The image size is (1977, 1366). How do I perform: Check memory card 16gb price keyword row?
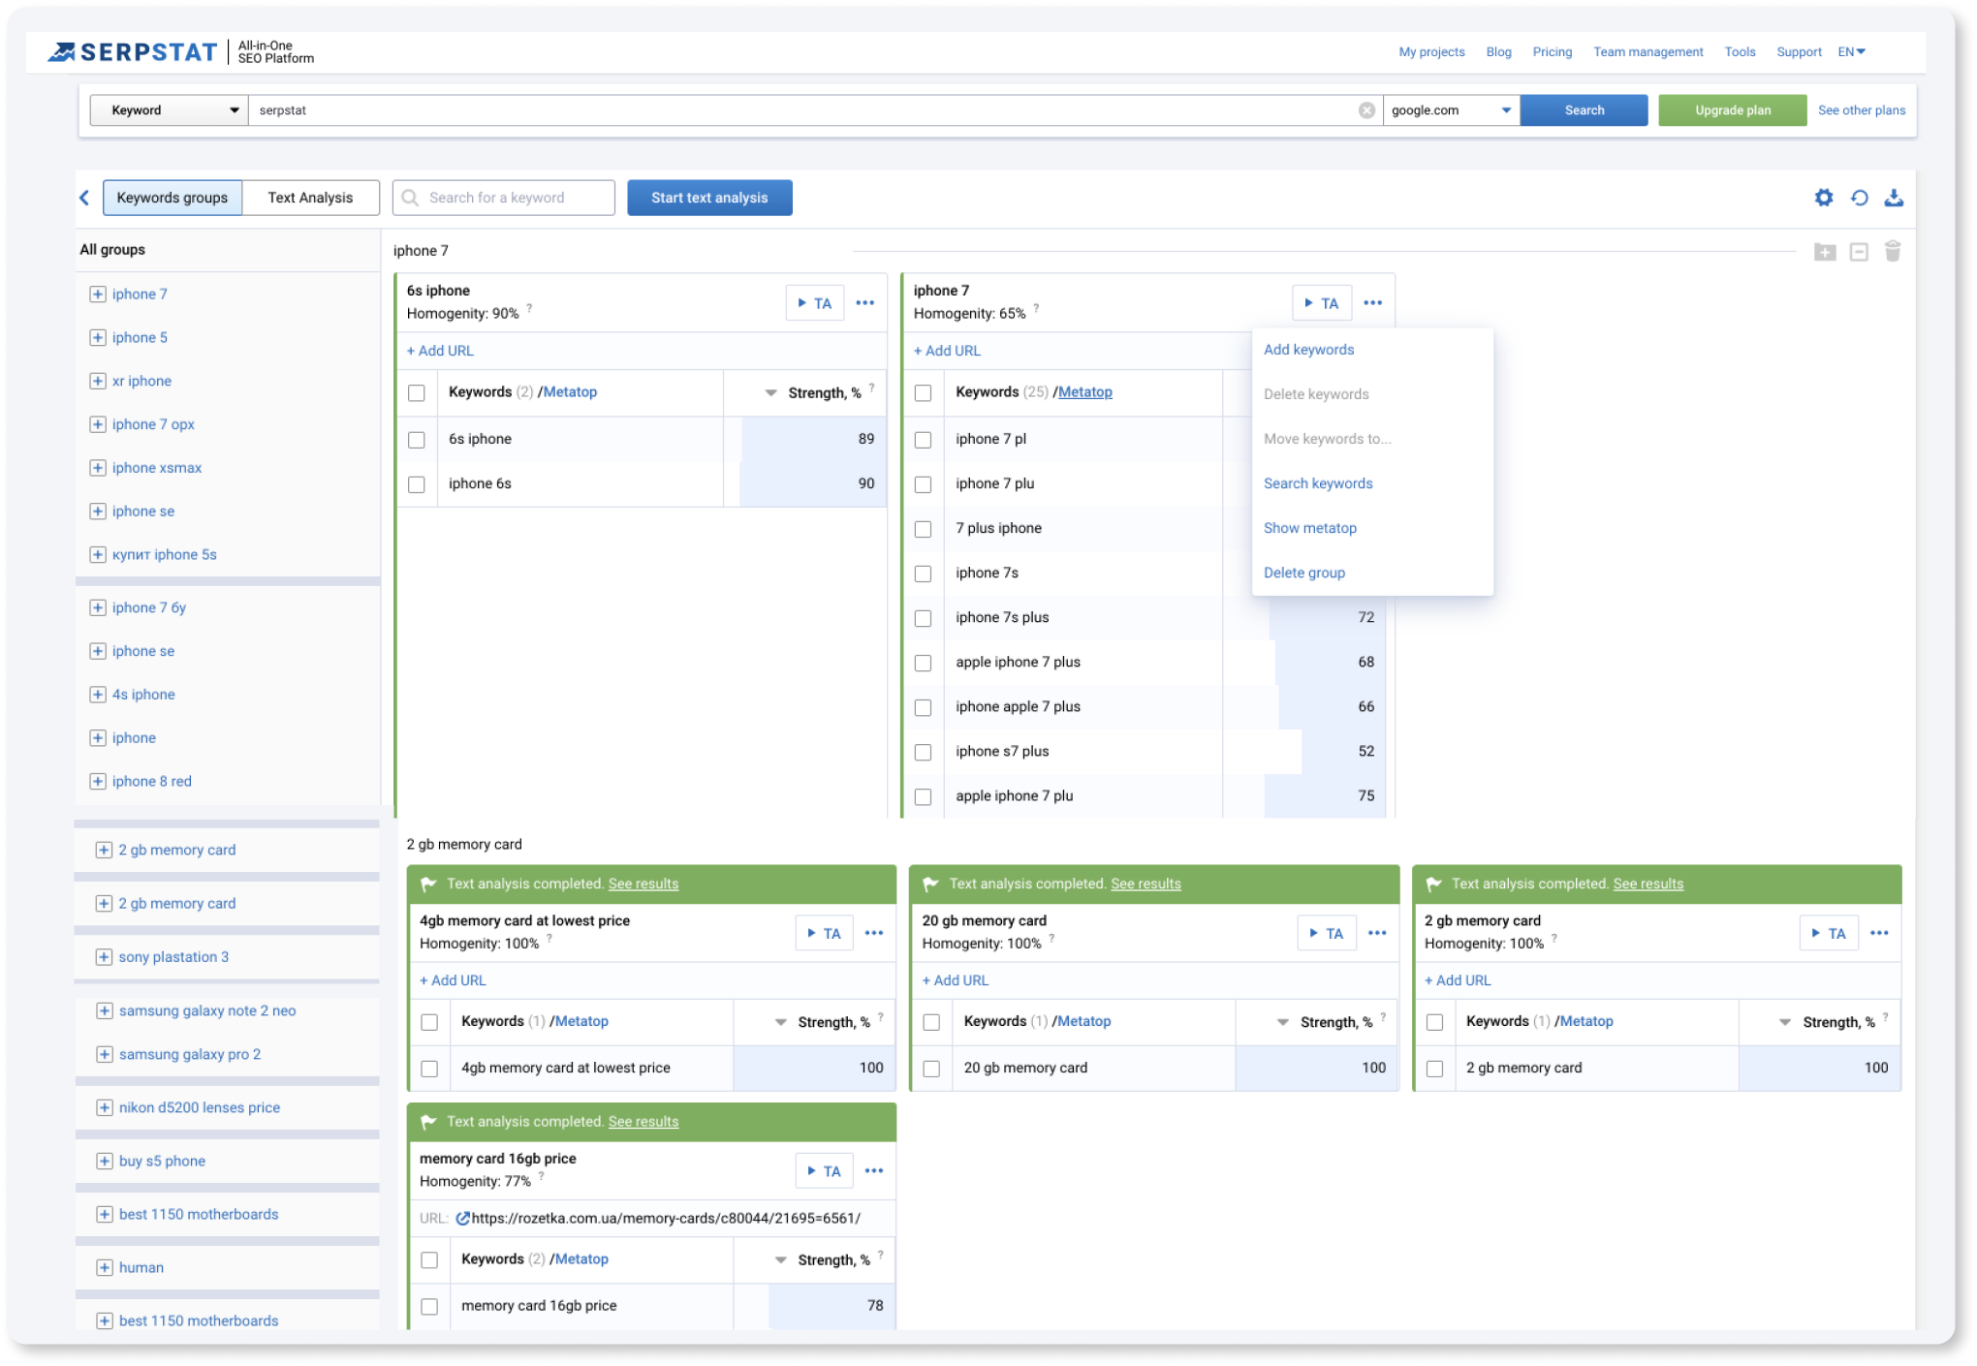pos(429,1306)
